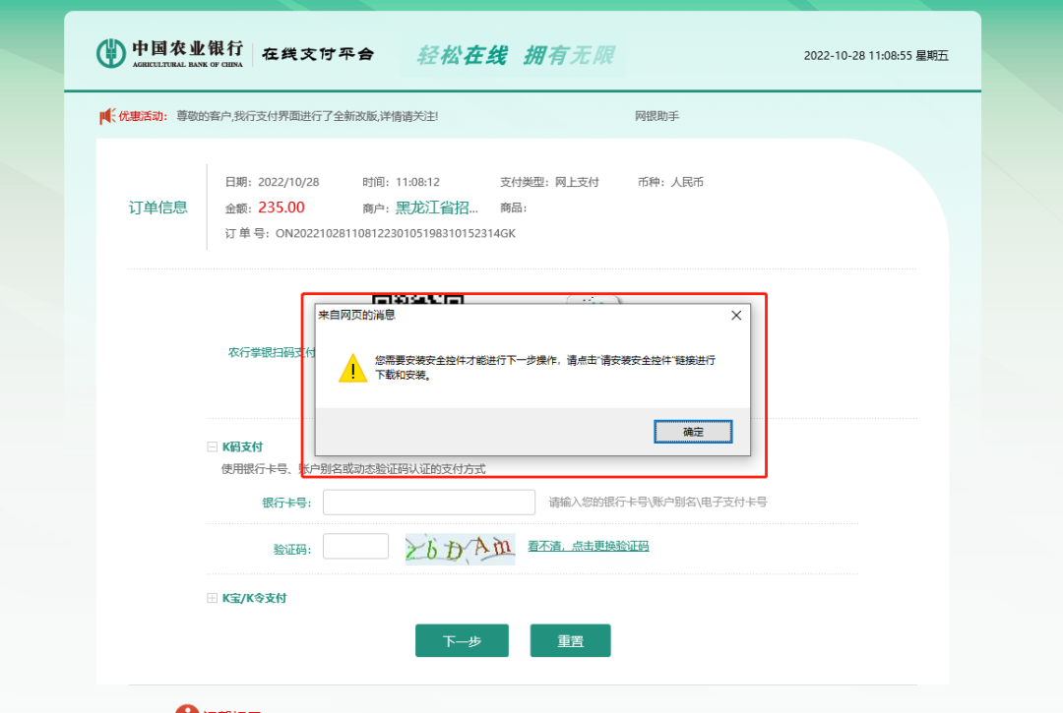Click the 在线支付平台 title text
Viewport: 1063px width, 713px height.
[318, 54]
